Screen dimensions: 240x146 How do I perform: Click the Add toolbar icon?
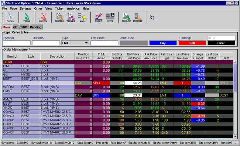pyautogui.click(x=82, y=17)
